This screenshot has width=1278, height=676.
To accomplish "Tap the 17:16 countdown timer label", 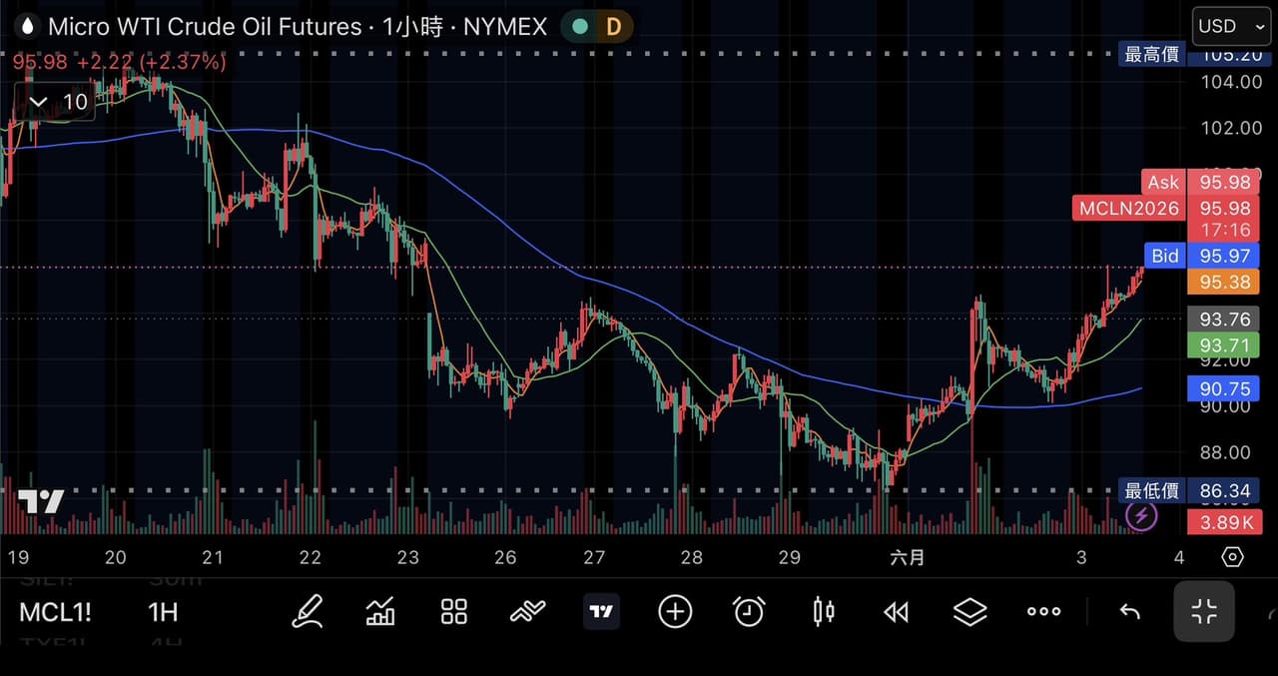I will (x=1225, y=230).
